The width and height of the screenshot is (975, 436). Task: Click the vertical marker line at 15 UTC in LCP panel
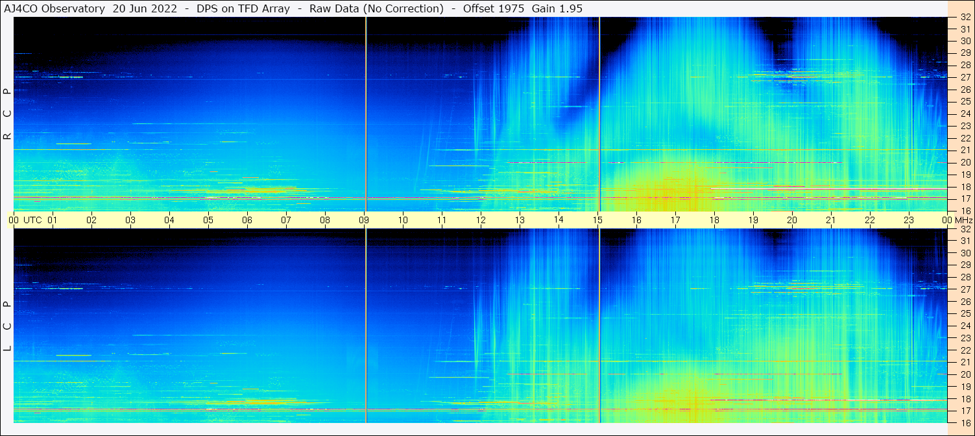pyautogui.click(x=599, y=326)
